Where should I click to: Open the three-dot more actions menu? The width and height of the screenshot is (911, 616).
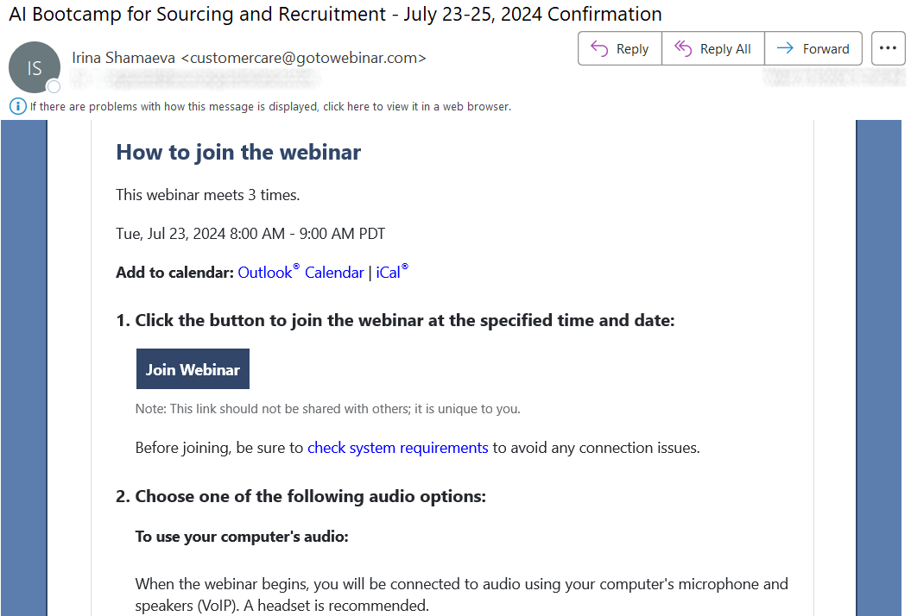pos(888,48)
